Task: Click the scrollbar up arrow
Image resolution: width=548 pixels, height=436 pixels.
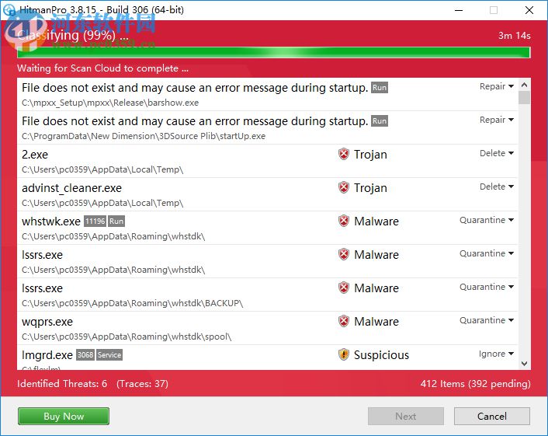Action: click(x=524, y=85)
